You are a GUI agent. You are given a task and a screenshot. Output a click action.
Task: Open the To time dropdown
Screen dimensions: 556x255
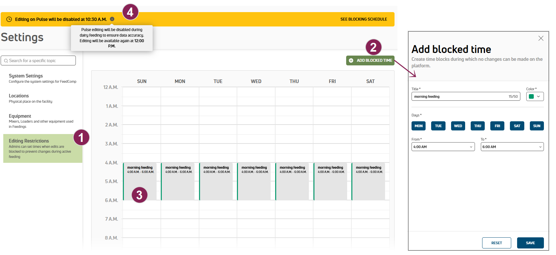(x=512, y=147)
